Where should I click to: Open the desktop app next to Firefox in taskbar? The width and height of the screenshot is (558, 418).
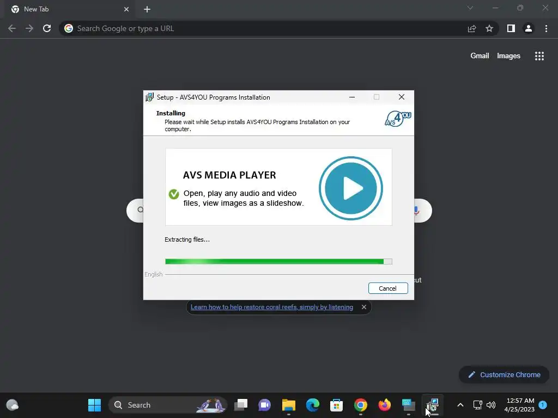[409, 405]
